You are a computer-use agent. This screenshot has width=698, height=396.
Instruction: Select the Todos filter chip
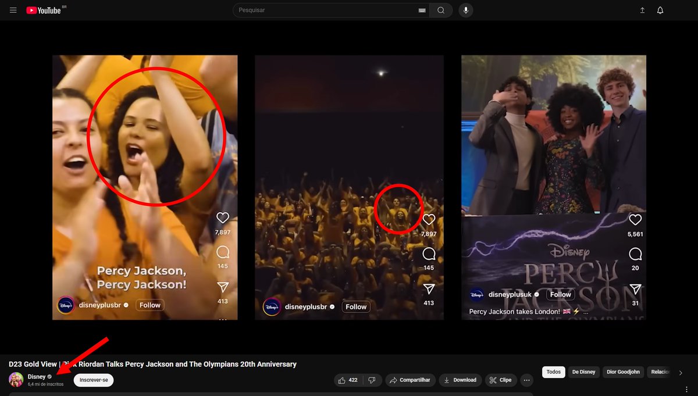(x=554, y=372)
